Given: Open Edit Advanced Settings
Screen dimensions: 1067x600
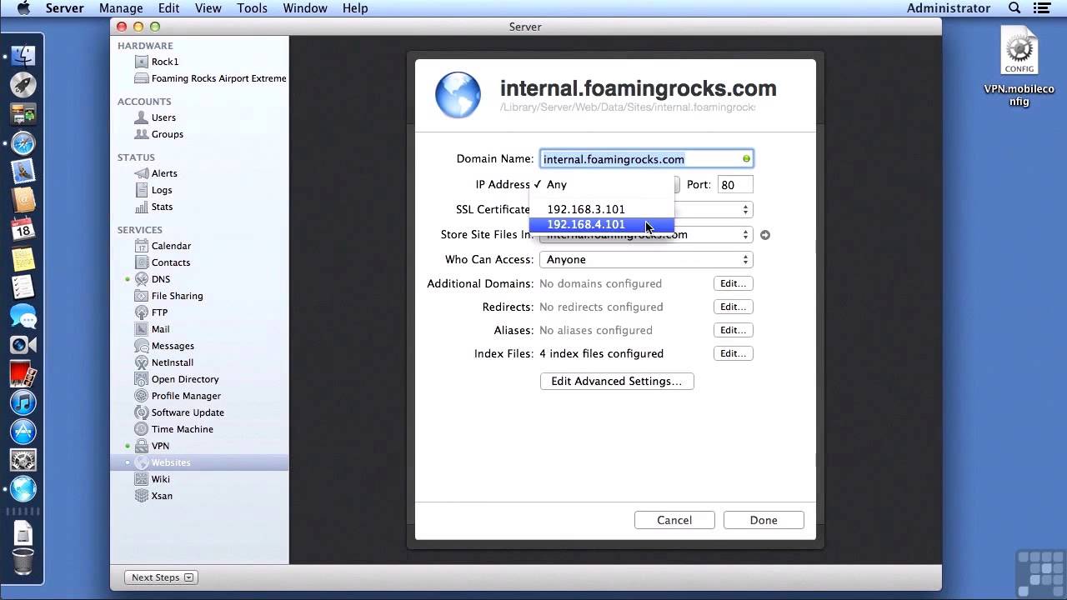Looking at the screenshot, I should 617,381.
